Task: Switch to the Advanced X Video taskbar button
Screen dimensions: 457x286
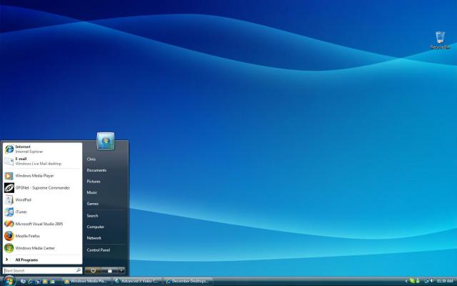Action: (x=137, y=281)
